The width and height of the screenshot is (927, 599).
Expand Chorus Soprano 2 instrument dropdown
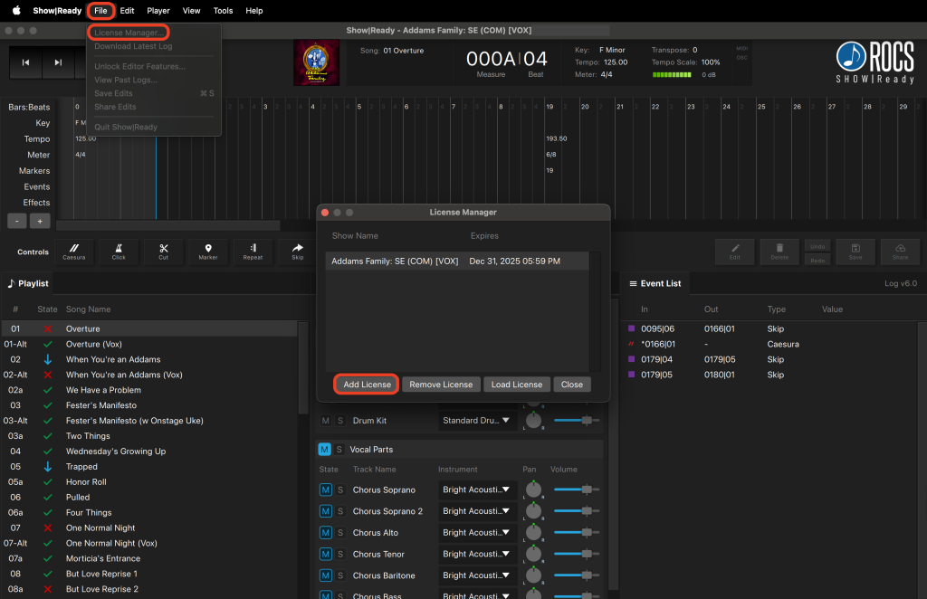click(477, 511)
